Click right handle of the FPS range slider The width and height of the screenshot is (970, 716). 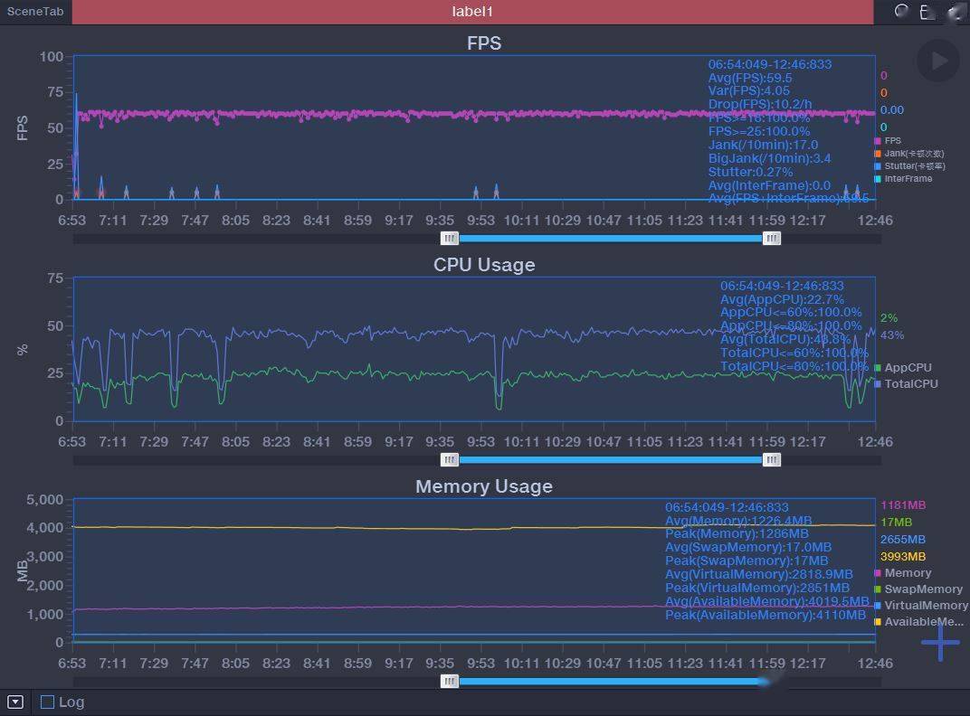click(772, 238)
